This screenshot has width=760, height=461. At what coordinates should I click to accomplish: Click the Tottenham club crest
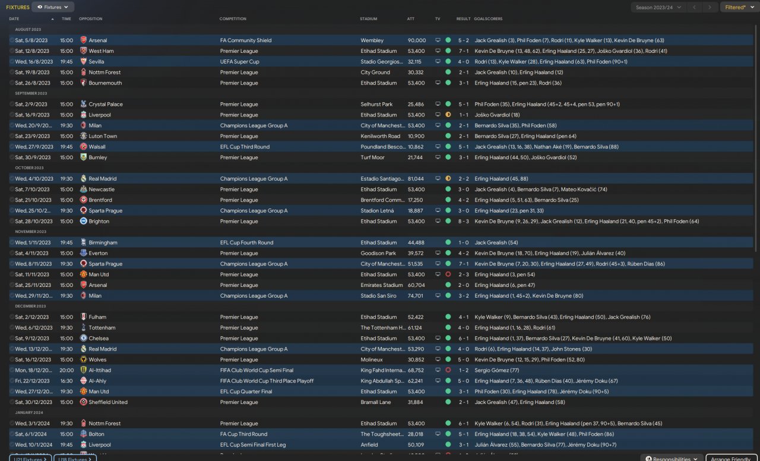[x=83, y=328]
